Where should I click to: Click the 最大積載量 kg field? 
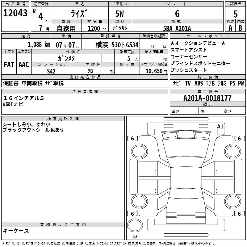tap(154, 58)
